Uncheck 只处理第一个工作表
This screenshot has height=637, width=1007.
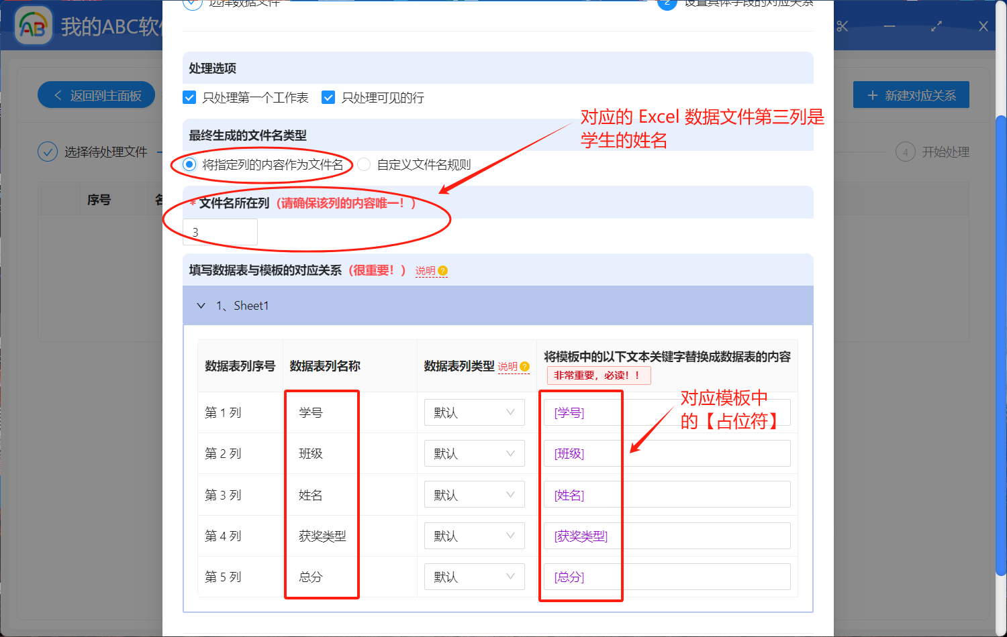[189, 97]
